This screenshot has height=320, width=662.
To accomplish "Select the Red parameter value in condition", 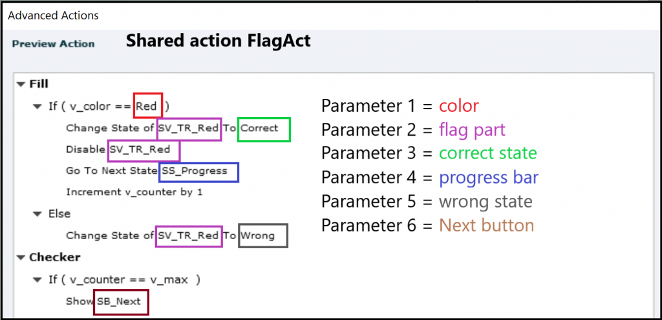I will pyautogui.click(x=147, y=106).
